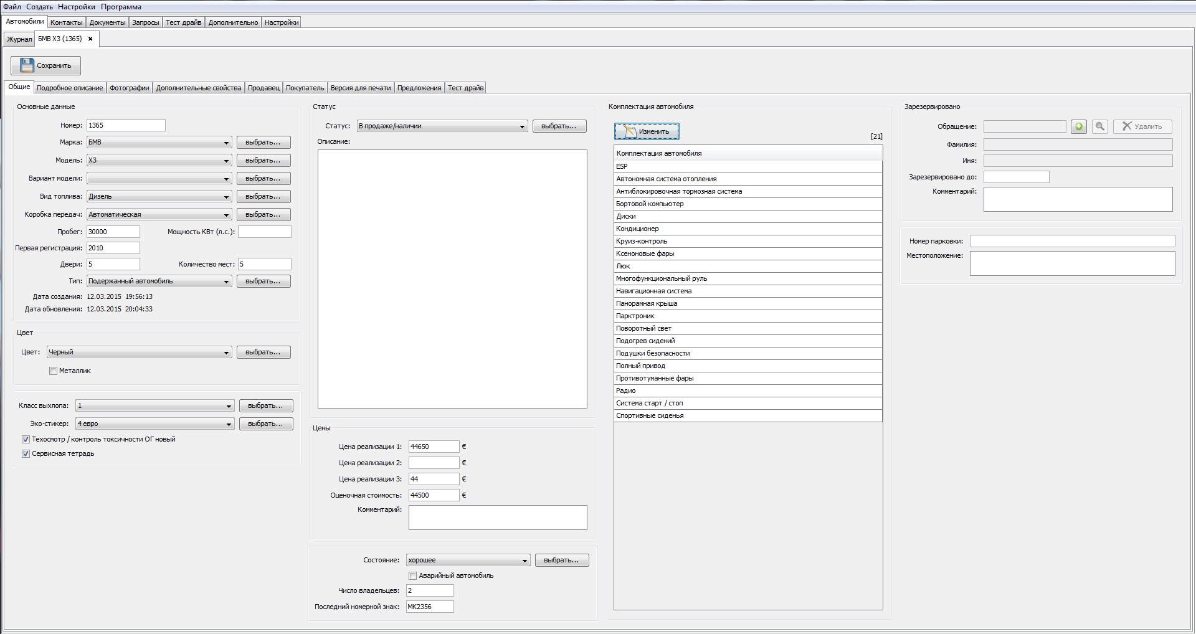1196x634 pixels.
Task: Open the Дополнительно main tab
Action: point(233,22)
